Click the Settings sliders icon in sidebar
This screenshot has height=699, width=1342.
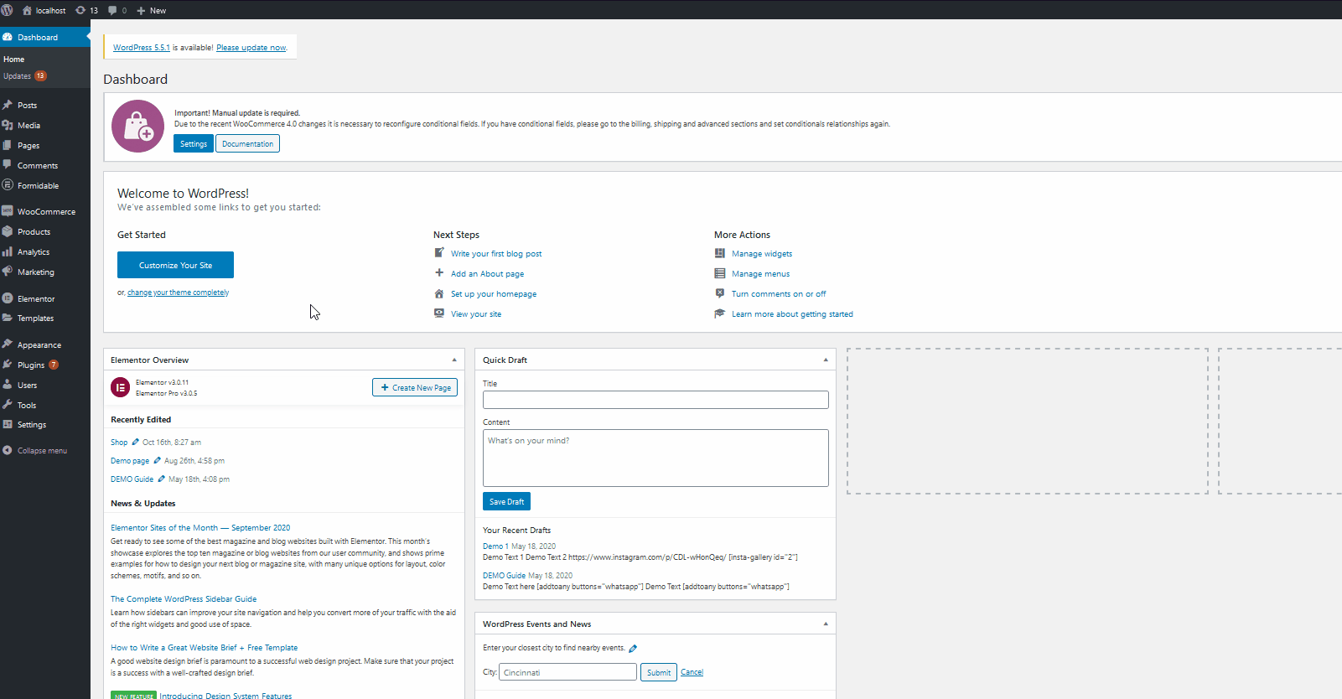coord(8,424)
